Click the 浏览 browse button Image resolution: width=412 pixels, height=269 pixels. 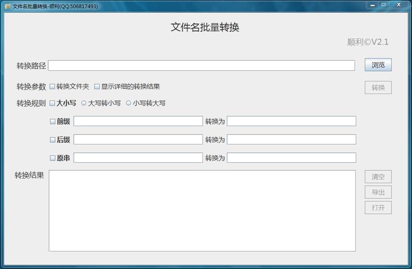click(378, 65)
